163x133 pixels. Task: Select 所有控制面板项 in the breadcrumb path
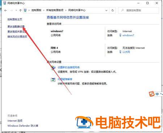pos(55,10)
